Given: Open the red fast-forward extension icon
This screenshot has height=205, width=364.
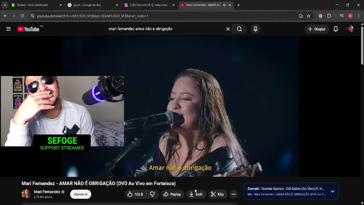Looking at the screenshot, I should tap(320, 16).
